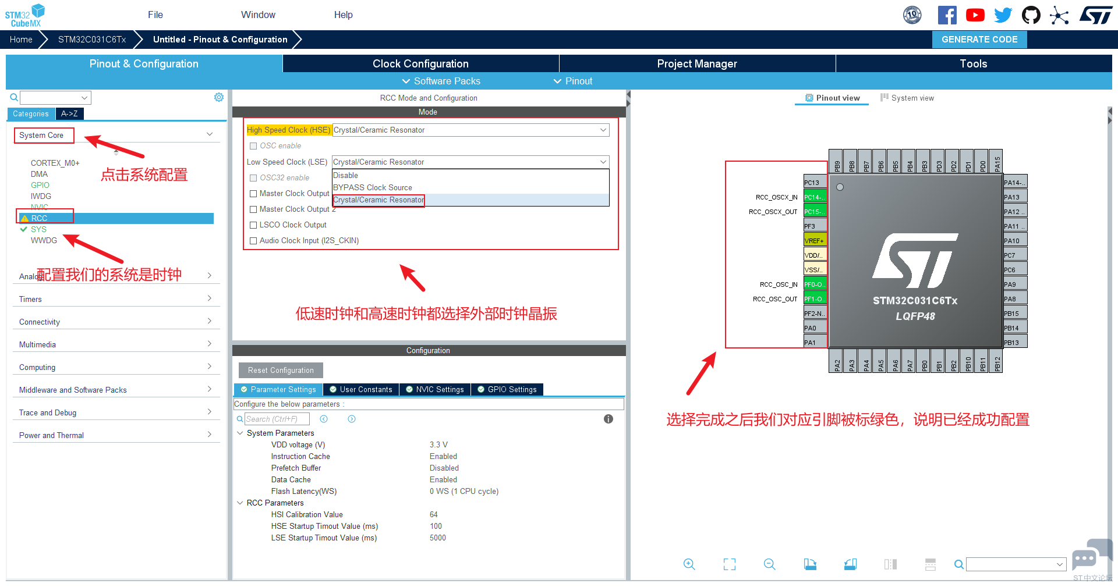This screenshot has width=1118, height=587.
Task: Click the split view columns icon
Action: (890, 564)
